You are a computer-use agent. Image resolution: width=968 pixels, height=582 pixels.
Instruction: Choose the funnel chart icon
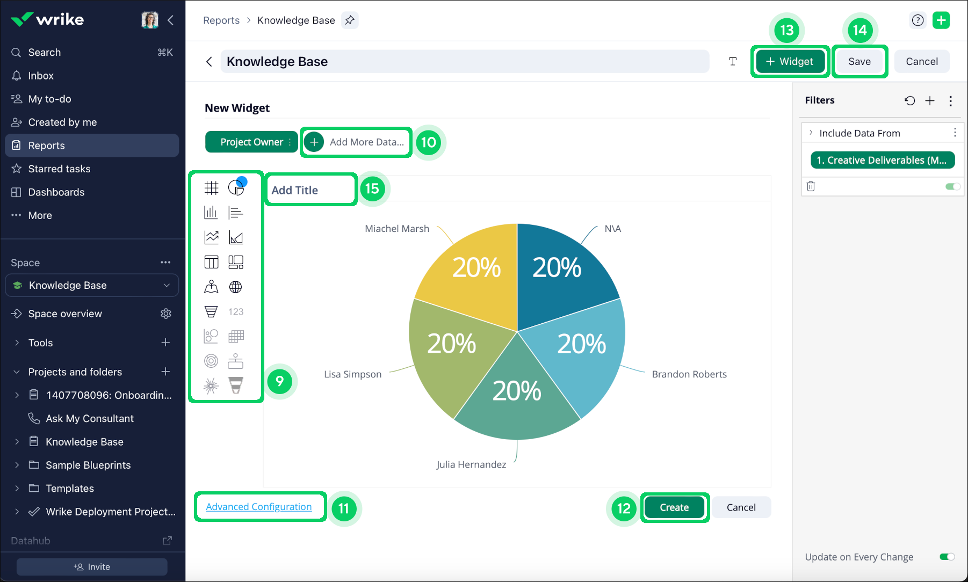tap(211, 311)
